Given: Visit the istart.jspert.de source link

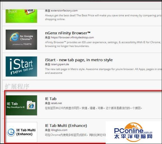Looking at the screenshot, I should pos(60,64).
